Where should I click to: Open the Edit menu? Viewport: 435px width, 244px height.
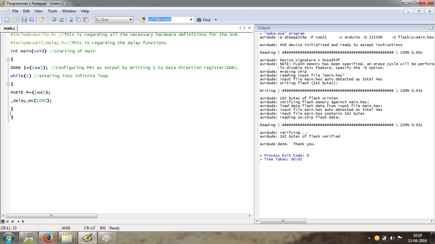[x=26, y=11]
